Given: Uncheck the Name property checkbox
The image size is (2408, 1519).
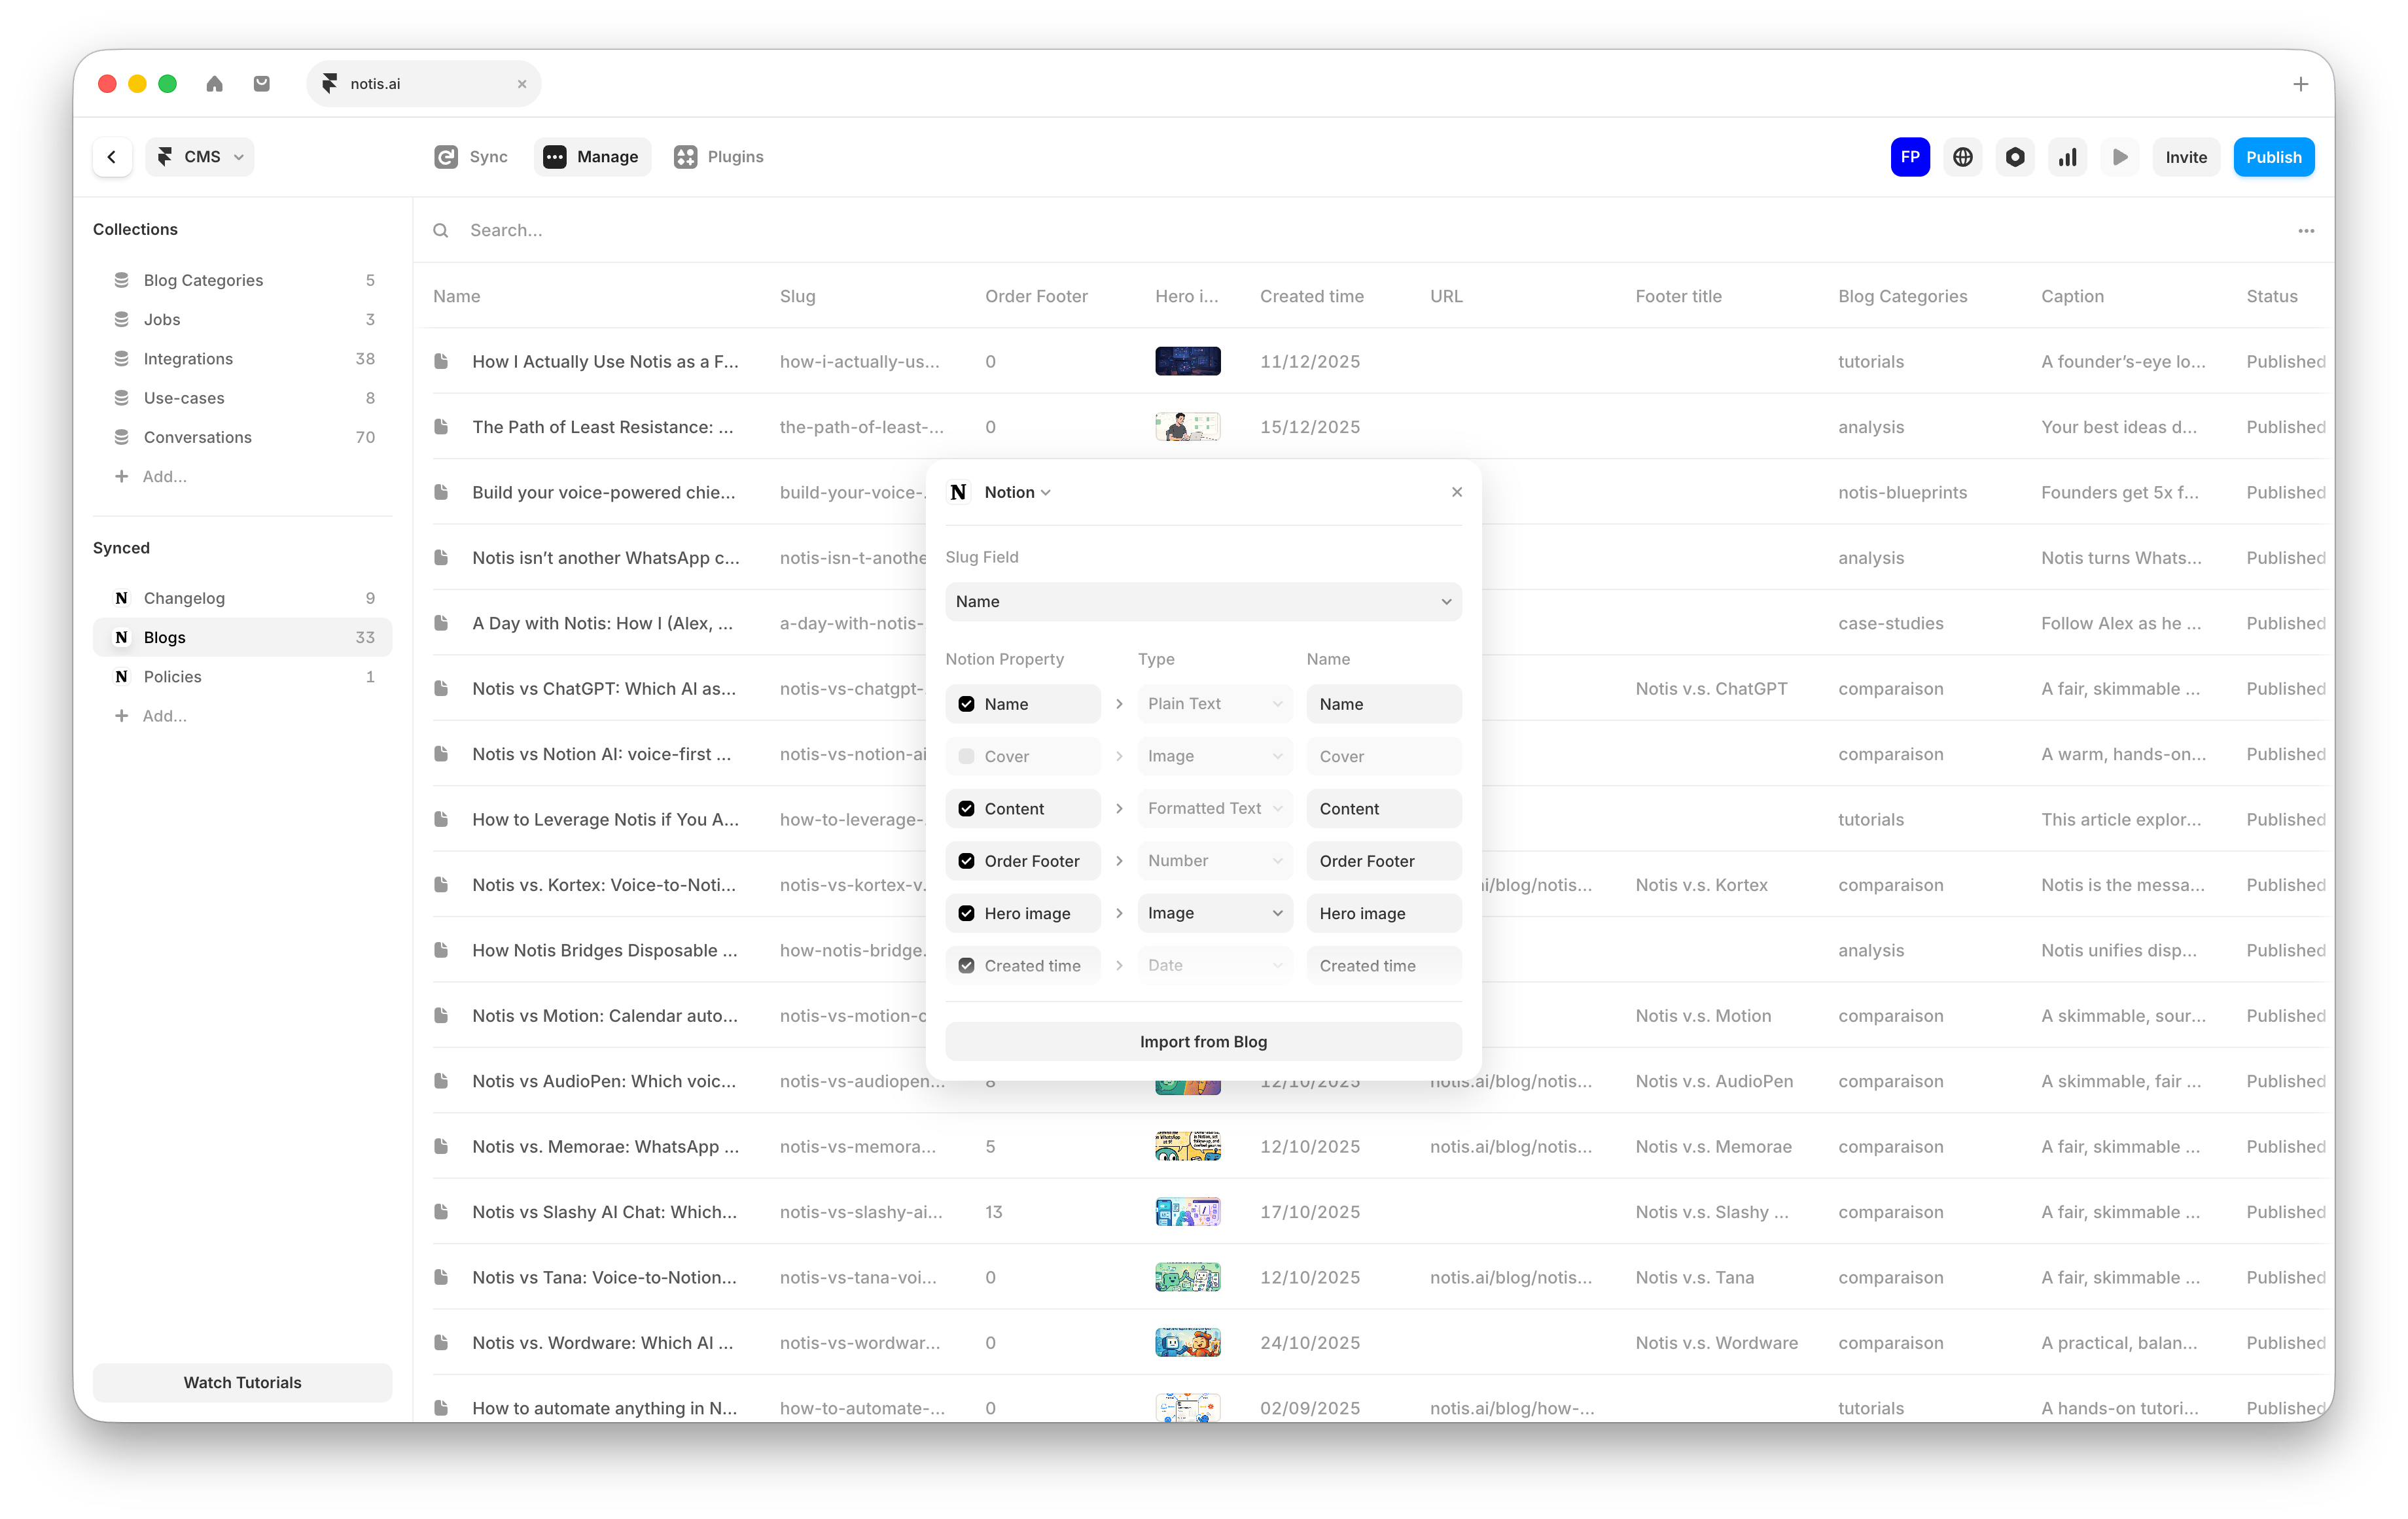Looking at the screenshot, I should (966, 704).
